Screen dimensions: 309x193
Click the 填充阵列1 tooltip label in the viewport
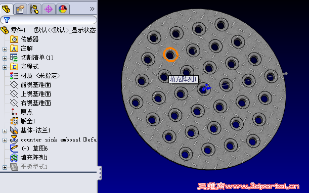(184, 79)
